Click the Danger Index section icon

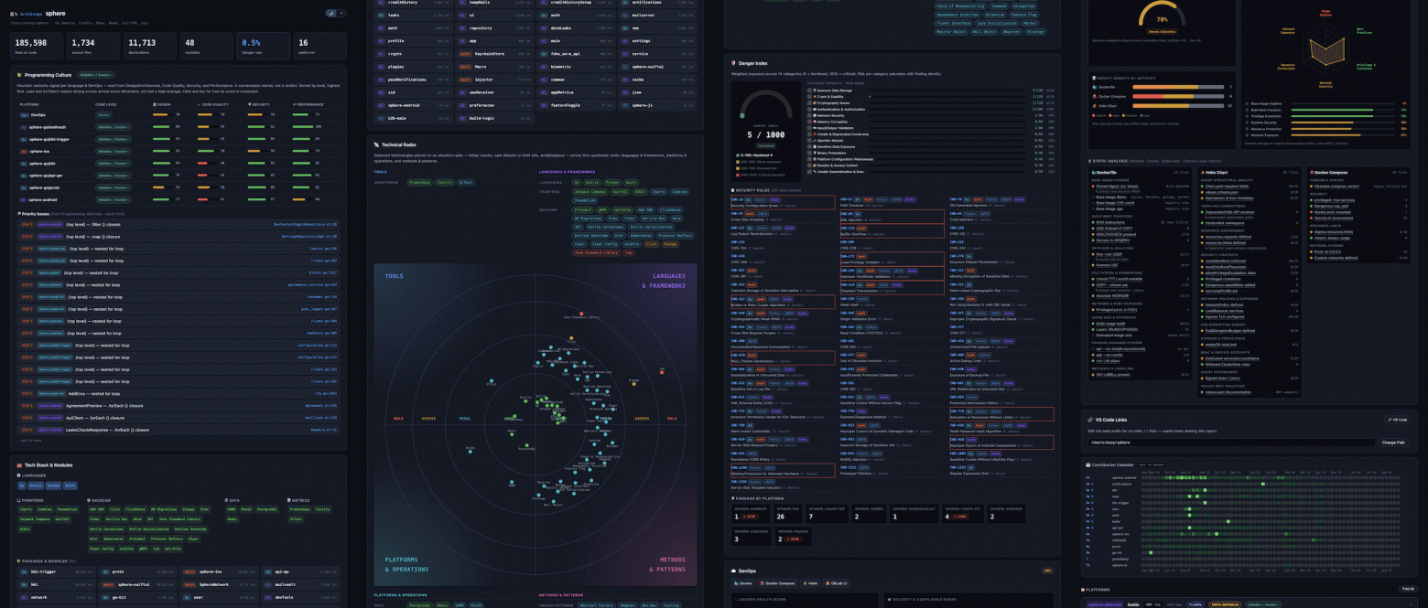pyautogui.click(x=733, y=63)
